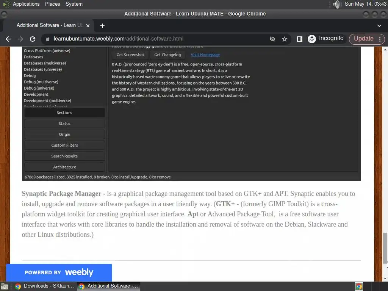Click the 0 A.D. description paragraph

(x=181, y=83)
